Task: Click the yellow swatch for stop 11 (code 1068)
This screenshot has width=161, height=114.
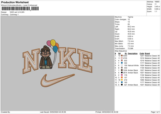Action: 122,80
